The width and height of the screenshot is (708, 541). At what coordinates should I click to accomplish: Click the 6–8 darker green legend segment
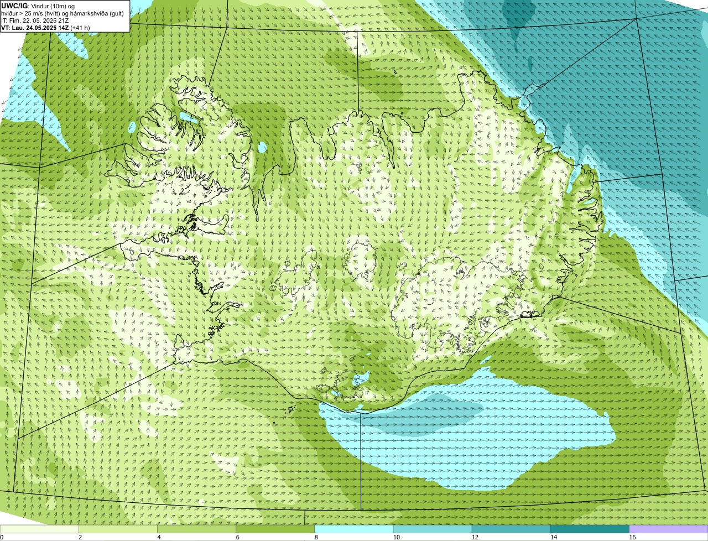(x=275, y=529)
